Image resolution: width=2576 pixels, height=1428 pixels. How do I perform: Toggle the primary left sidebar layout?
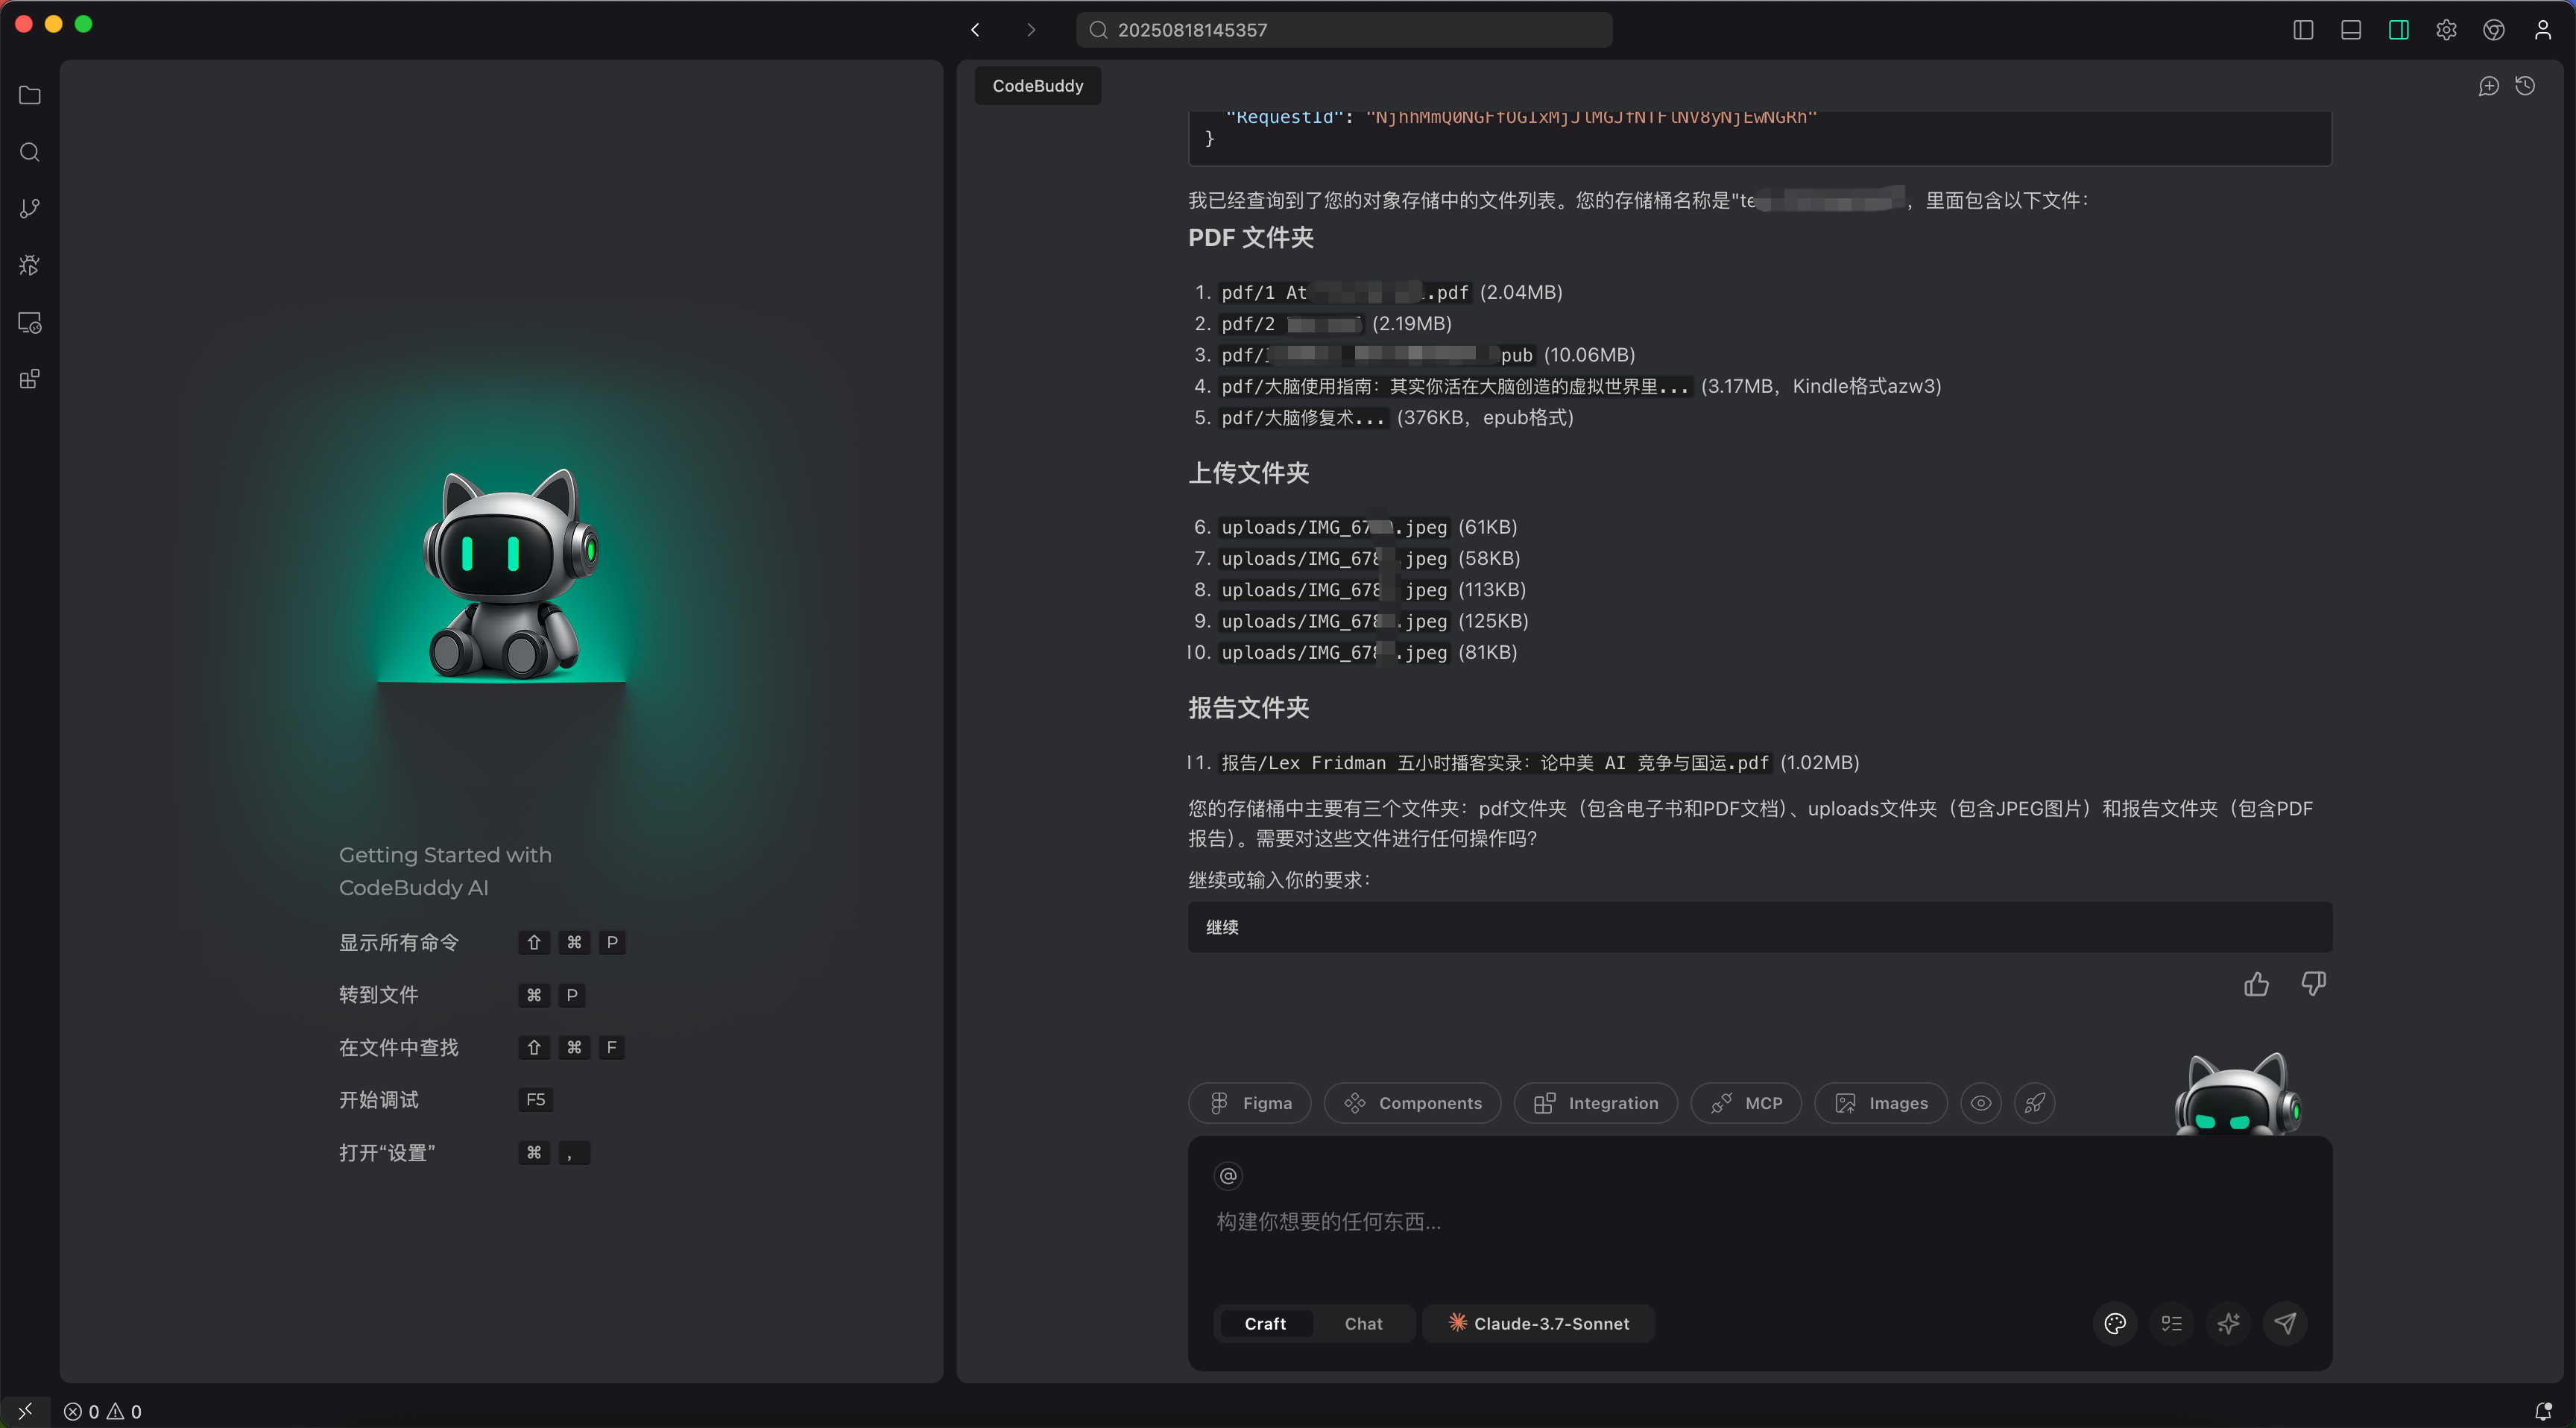(2303, 30)
